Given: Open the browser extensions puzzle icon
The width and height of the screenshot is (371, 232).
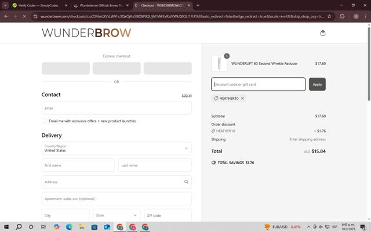Looking at the screenshot, I should (x=342, y=16).
